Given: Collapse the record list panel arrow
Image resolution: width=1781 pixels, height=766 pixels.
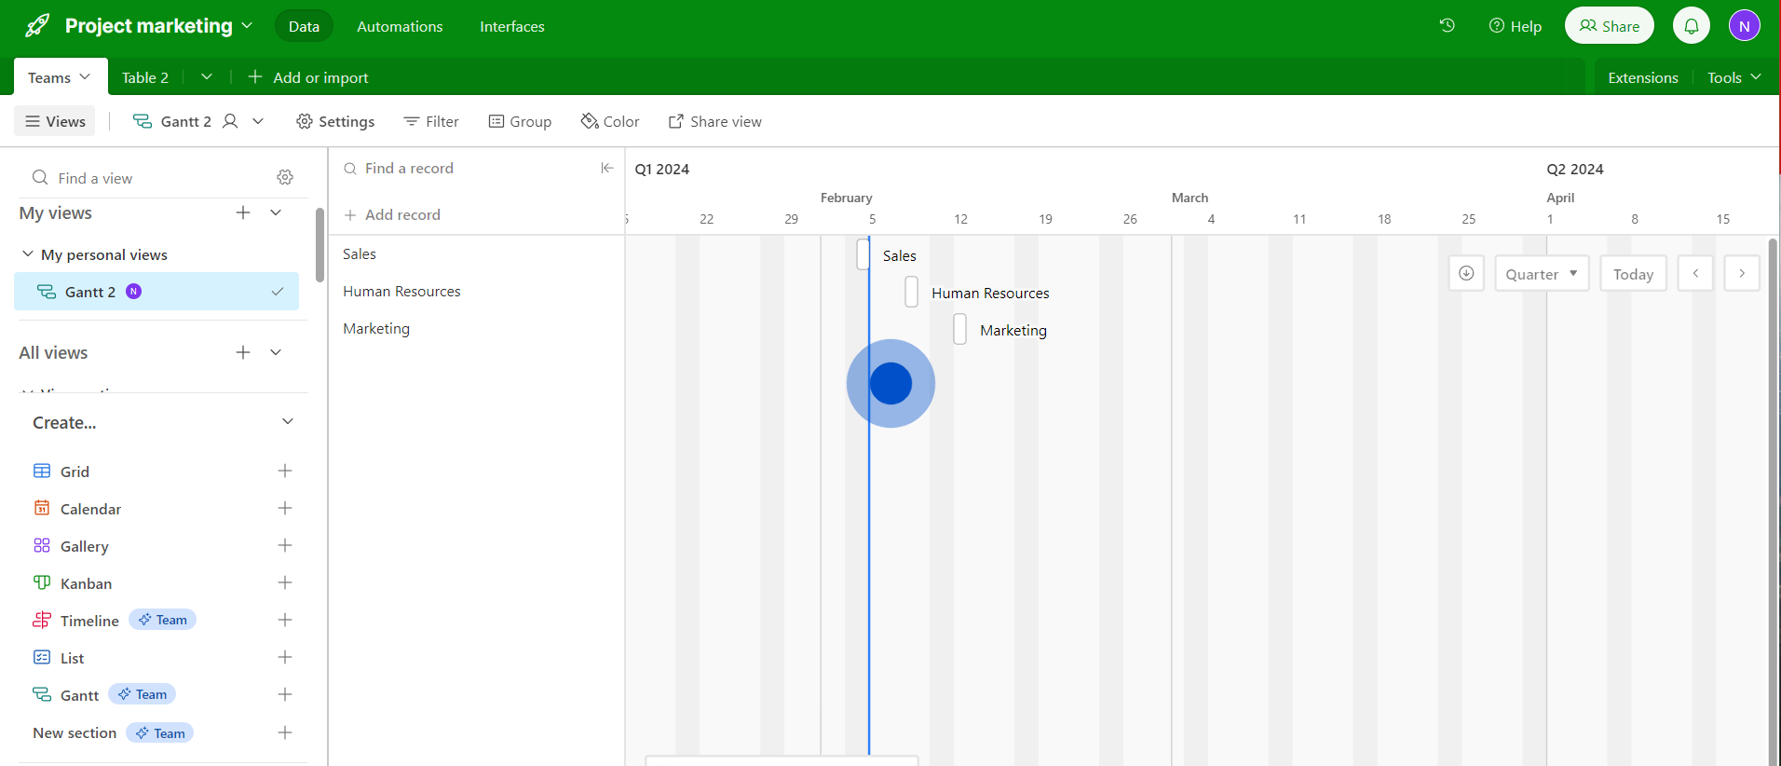Looking at the screenshot, I should [x=606, y=168].
